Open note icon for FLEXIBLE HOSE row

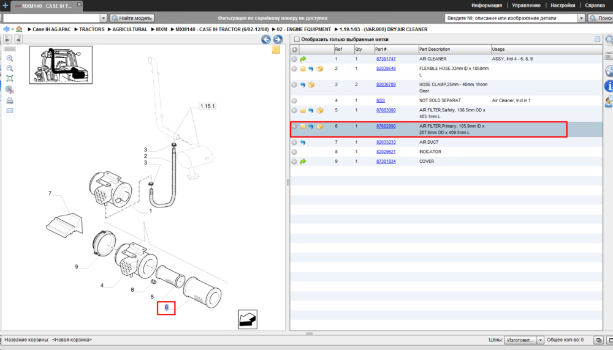[303, 69]
